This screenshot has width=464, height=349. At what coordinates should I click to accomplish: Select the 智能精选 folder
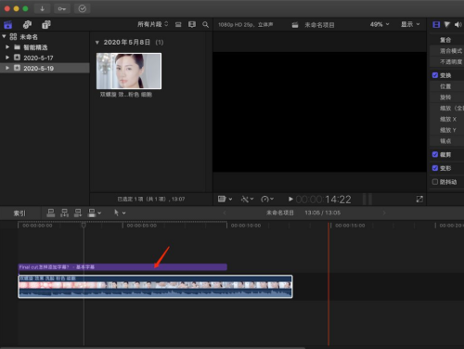[35, 47]
